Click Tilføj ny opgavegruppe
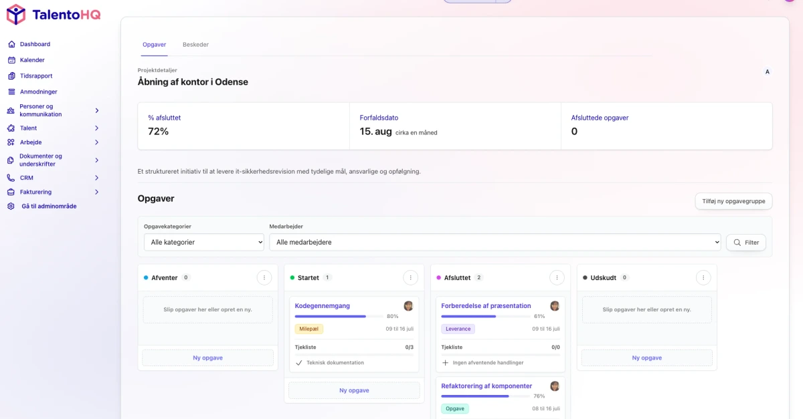This screenshot has height=419, width=803. point(733,201)
